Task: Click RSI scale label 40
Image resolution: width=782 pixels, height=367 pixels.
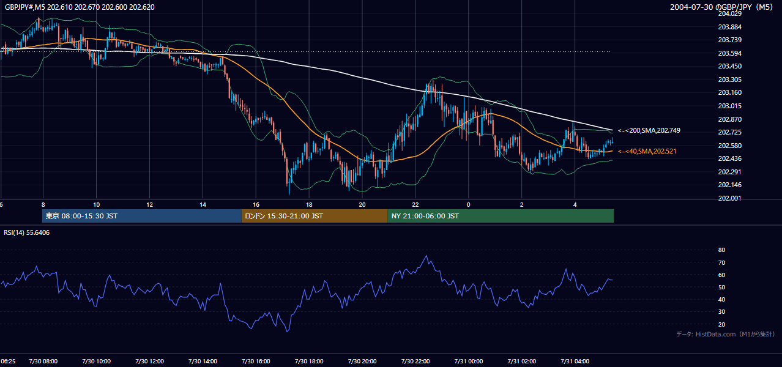Action: [x=722, y=300]
